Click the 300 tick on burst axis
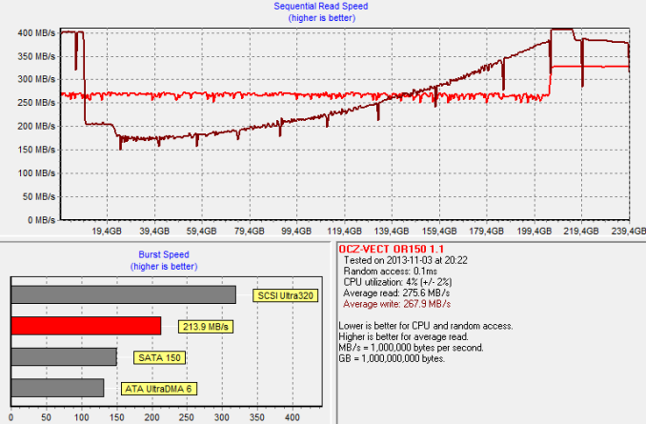The height and width of the screenshot is (424, 646). click(x=222, y=417)
